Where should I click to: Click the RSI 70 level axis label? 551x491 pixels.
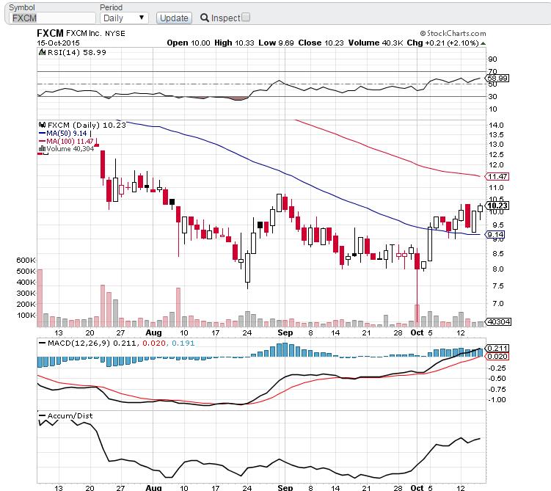coord(492,72)
